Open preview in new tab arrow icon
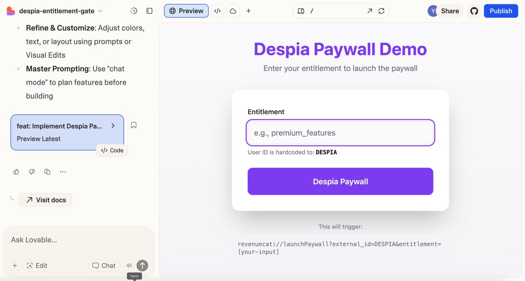 pyautogui.click(x=370, y=11)
